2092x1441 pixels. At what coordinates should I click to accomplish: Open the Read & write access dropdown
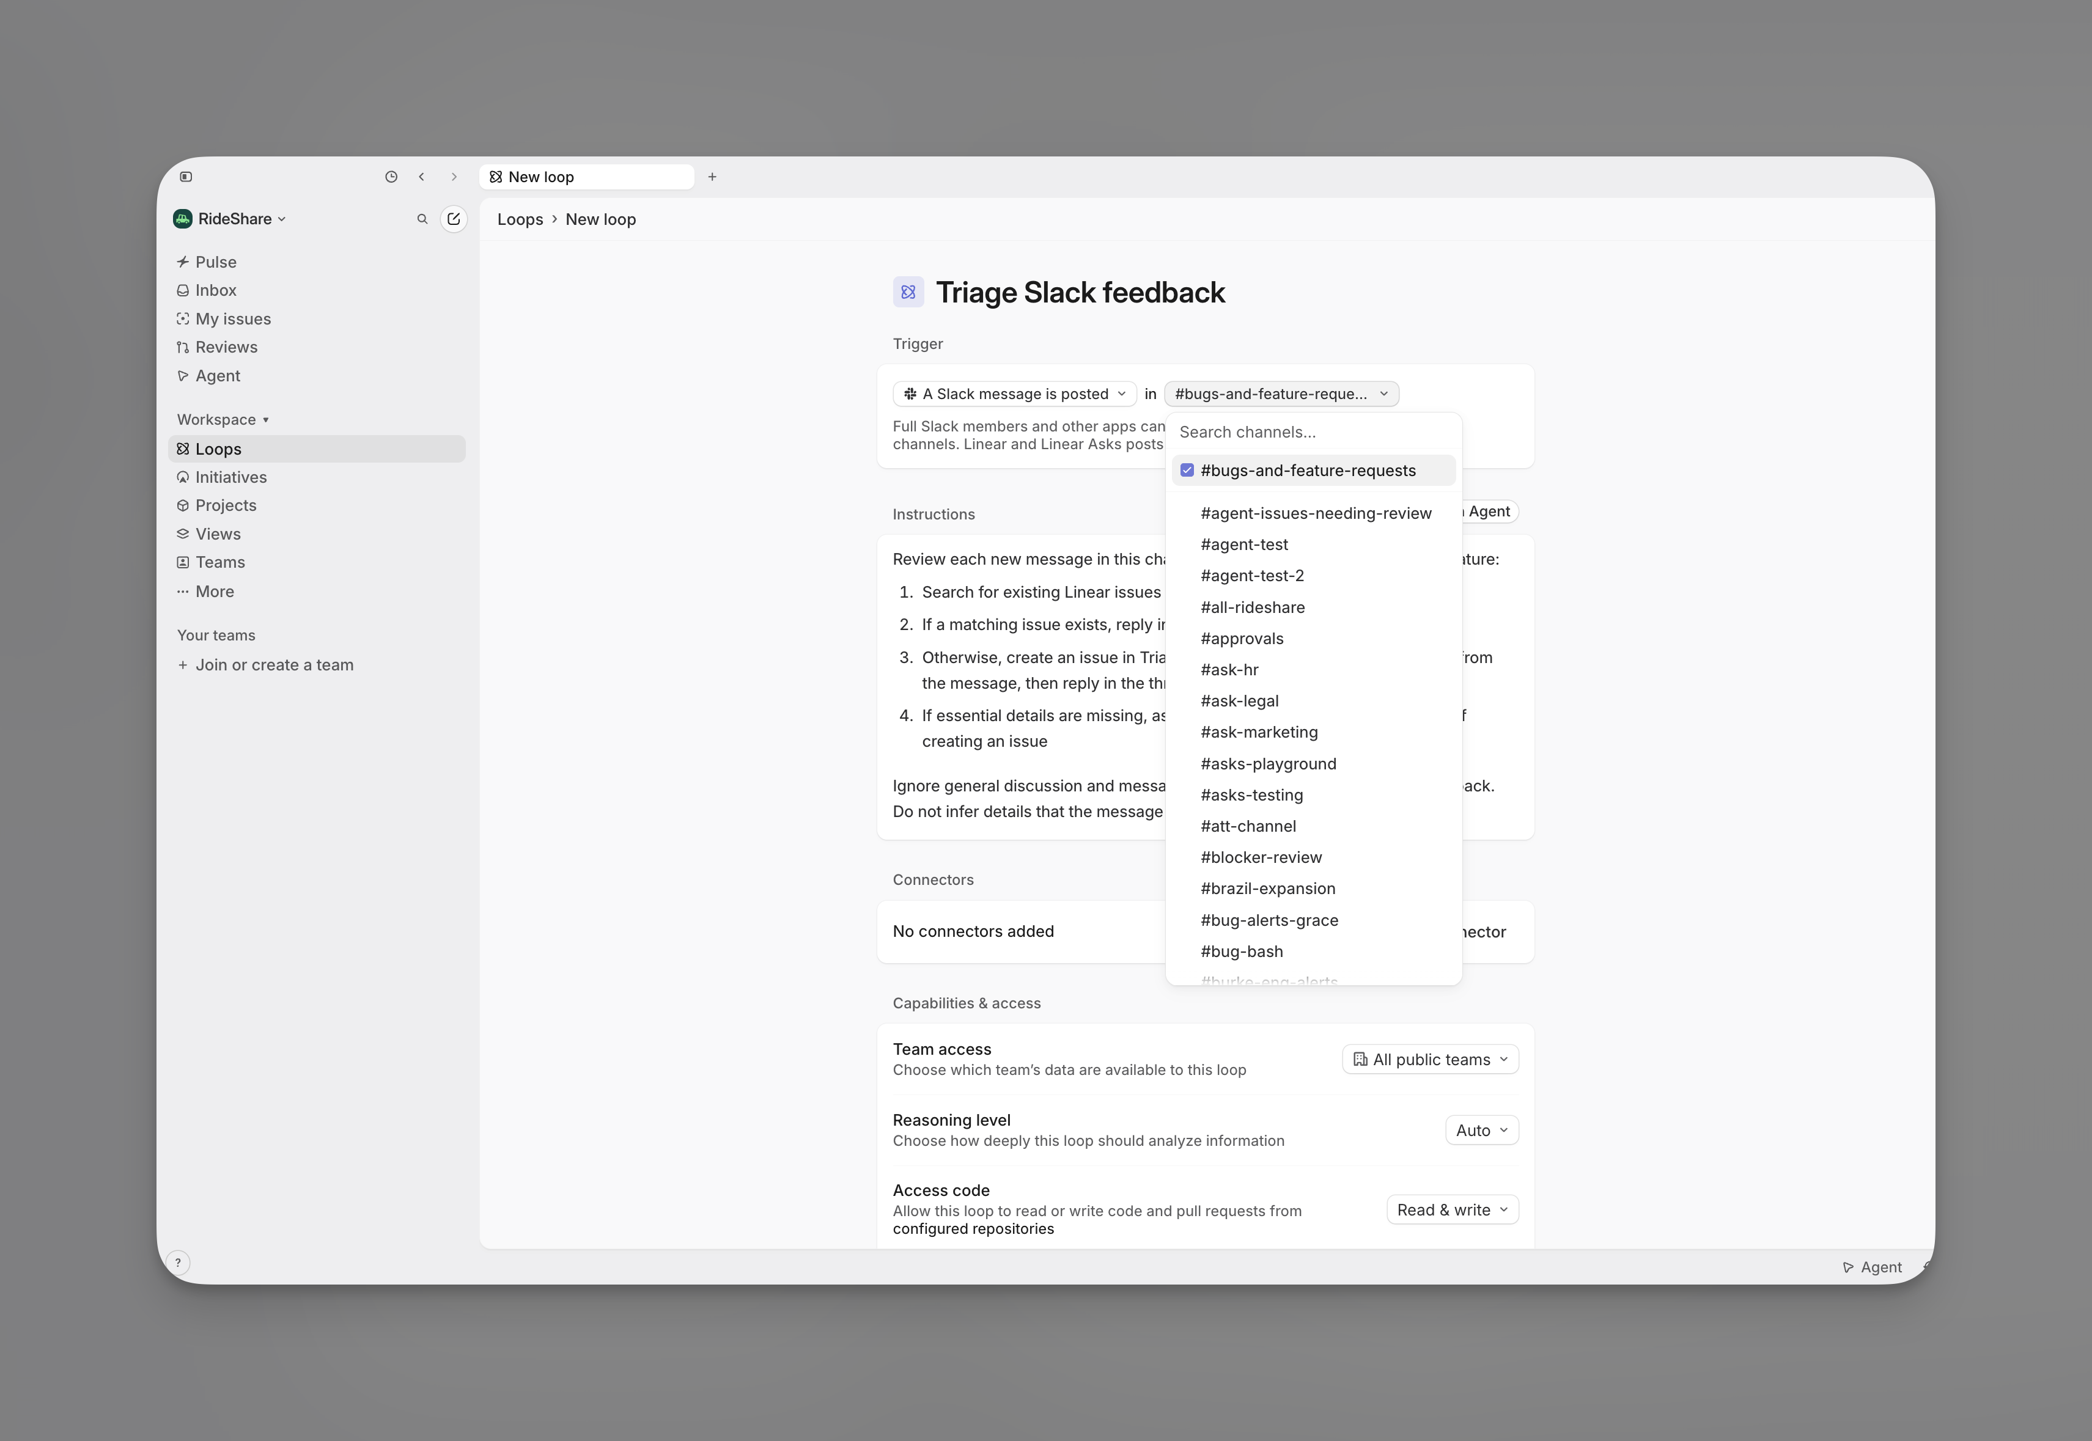click(x=1453, y=1210)
